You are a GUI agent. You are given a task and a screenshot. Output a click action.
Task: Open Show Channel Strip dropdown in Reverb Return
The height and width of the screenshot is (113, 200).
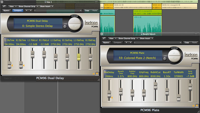point(128,38)
